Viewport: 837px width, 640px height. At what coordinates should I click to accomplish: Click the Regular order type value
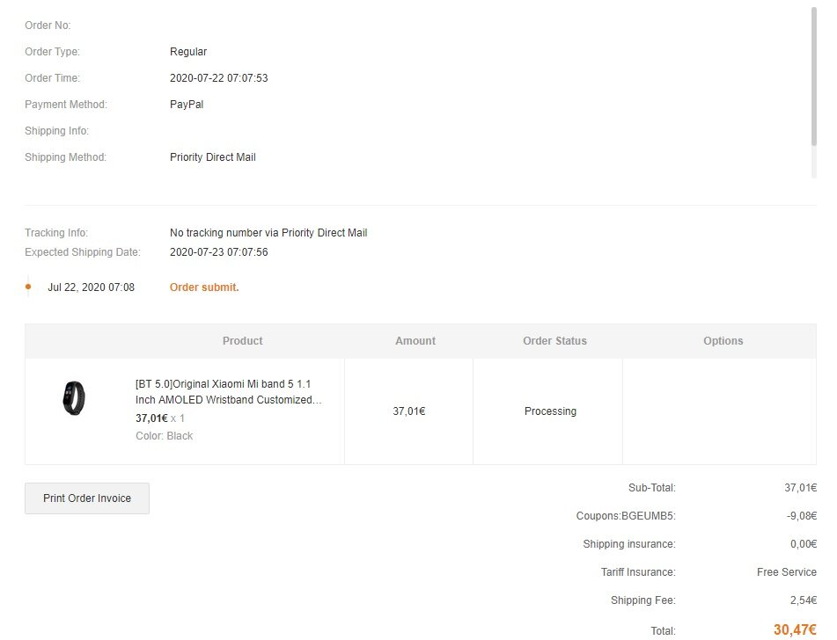188,52
